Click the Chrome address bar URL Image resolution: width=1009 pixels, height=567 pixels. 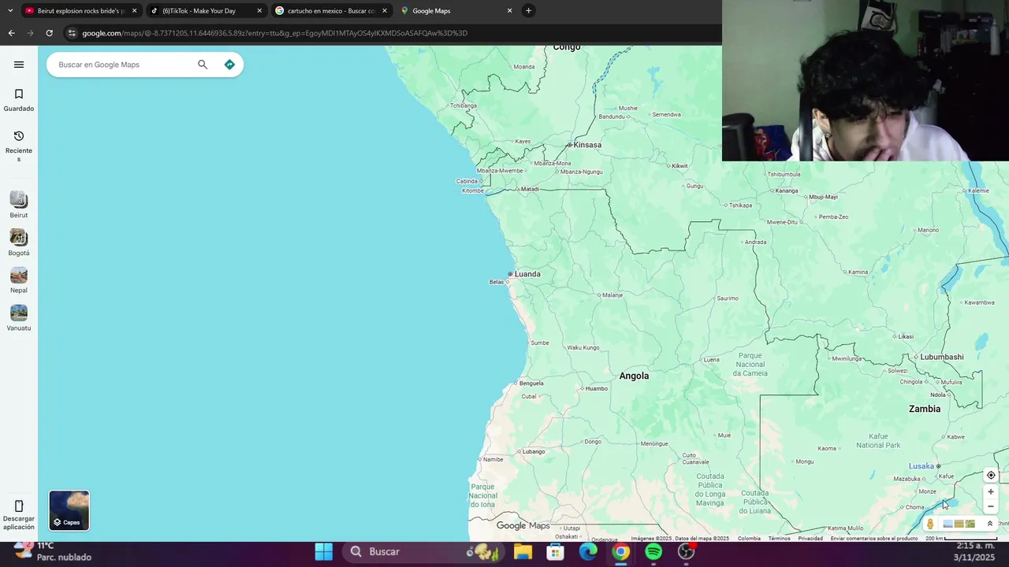click(275, 33)
